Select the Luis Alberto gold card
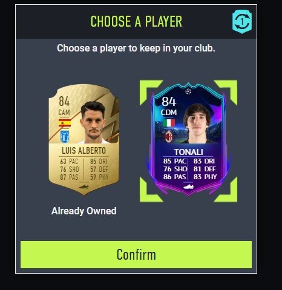 point(84,140)
